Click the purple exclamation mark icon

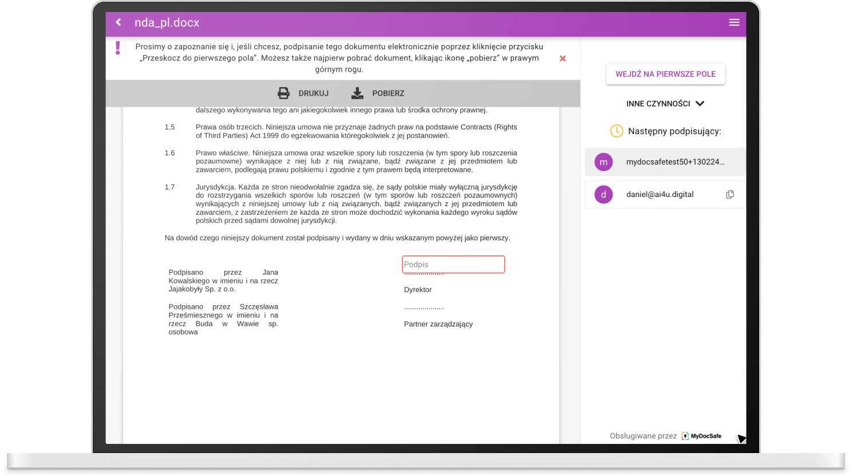[118, 48]
